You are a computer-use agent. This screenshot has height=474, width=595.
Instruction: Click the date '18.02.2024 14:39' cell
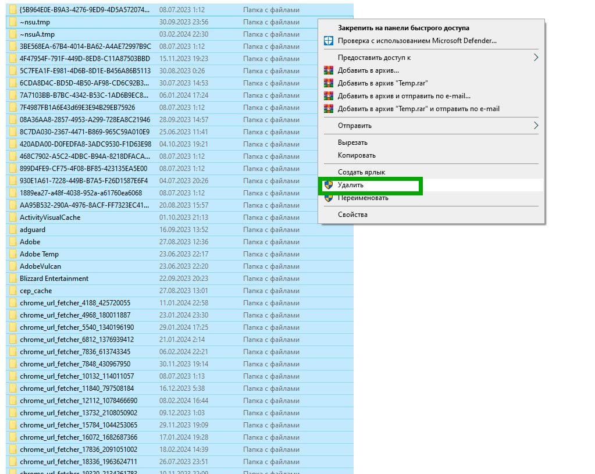(184, 450)
